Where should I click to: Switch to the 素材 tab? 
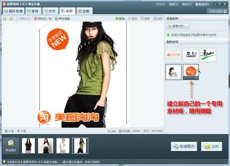tap(33, 11)
